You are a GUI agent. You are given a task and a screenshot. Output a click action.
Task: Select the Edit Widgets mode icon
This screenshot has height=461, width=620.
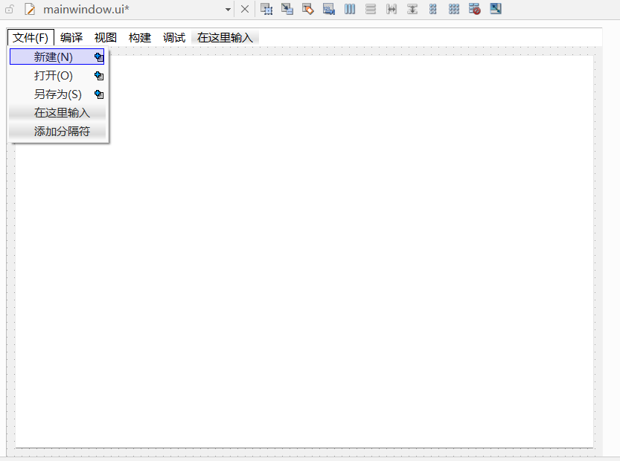pyautogui.click(x=266, y=9)
